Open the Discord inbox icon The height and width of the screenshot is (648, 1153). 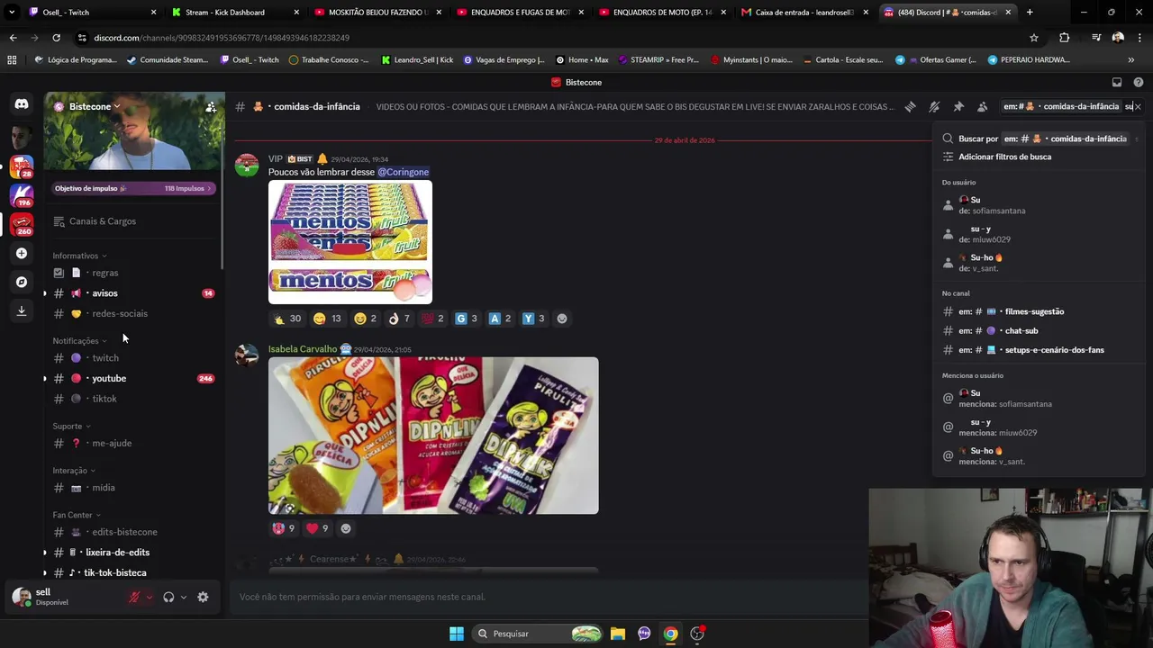coord(1117,82)
